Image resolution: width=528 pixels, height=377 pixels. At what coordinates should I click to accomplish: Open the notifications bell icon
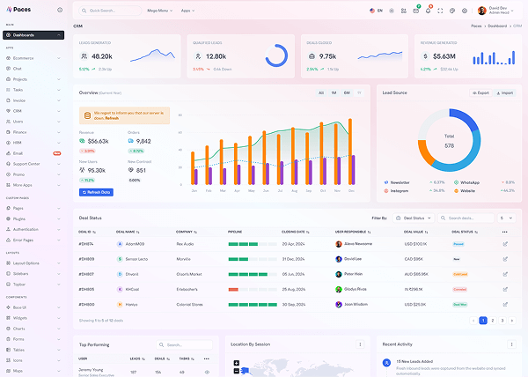point(428,11)
